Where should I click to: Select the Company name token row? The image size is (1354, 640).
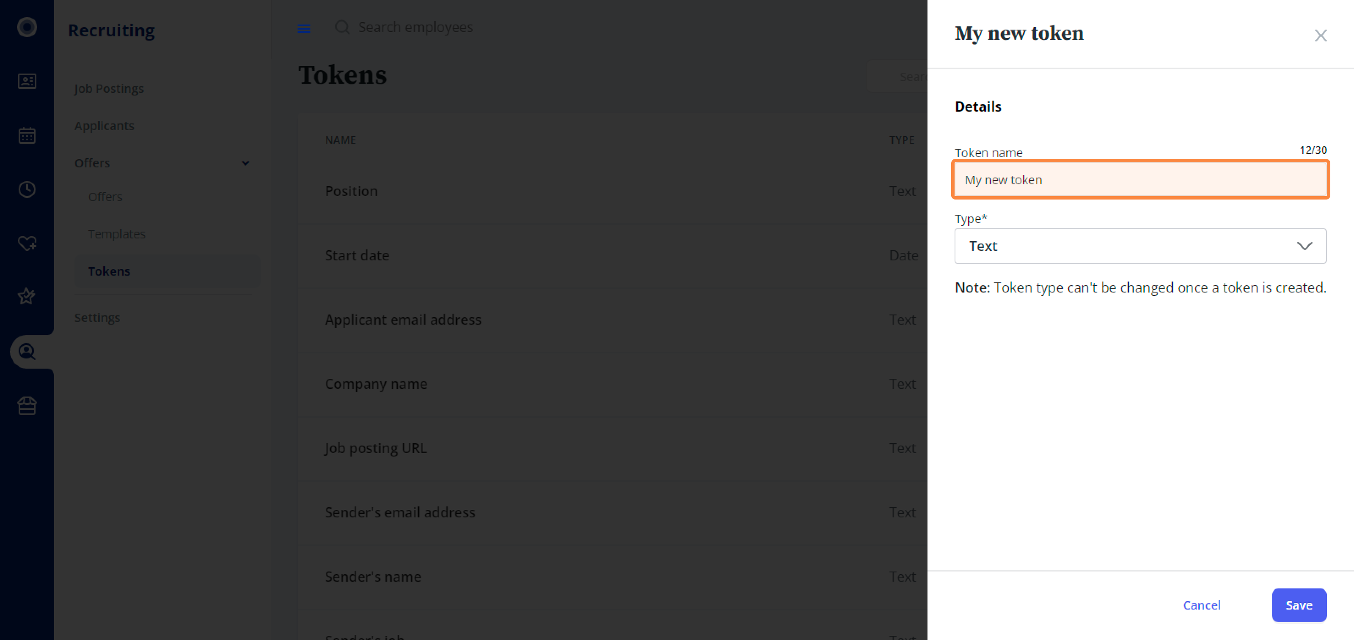click(x=612, y=384)
